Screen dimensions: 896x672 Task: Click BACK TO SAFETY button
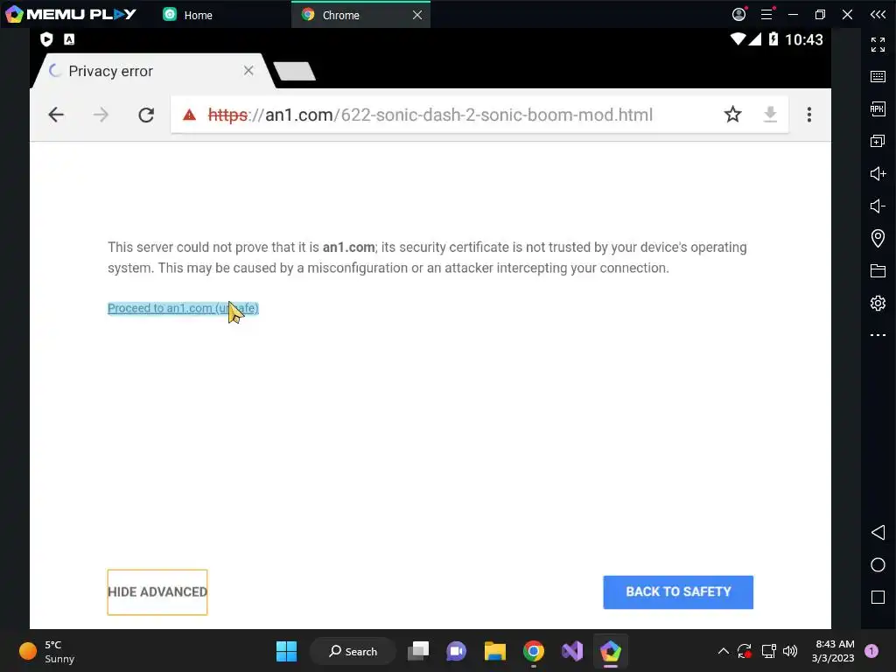point(678,592)
